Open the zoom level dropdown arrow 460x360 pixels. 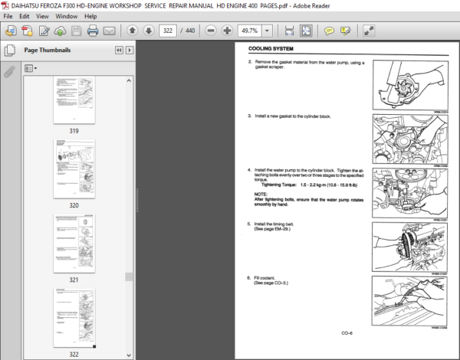(x=267, y=31)
